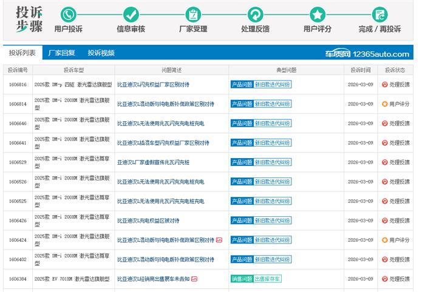The width and height of the screenshot is (425, 292).
Task: Click the 处理反馈 refresh step icon
Action: [255, 15]
